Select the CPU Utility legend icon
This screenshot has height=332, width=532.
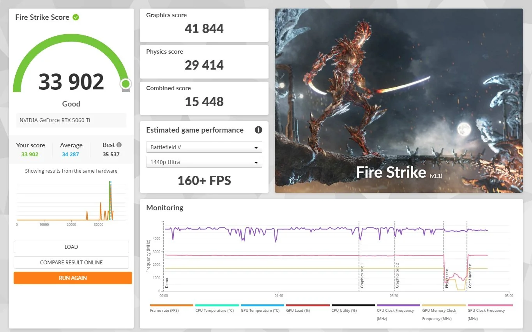pos(353,306)
